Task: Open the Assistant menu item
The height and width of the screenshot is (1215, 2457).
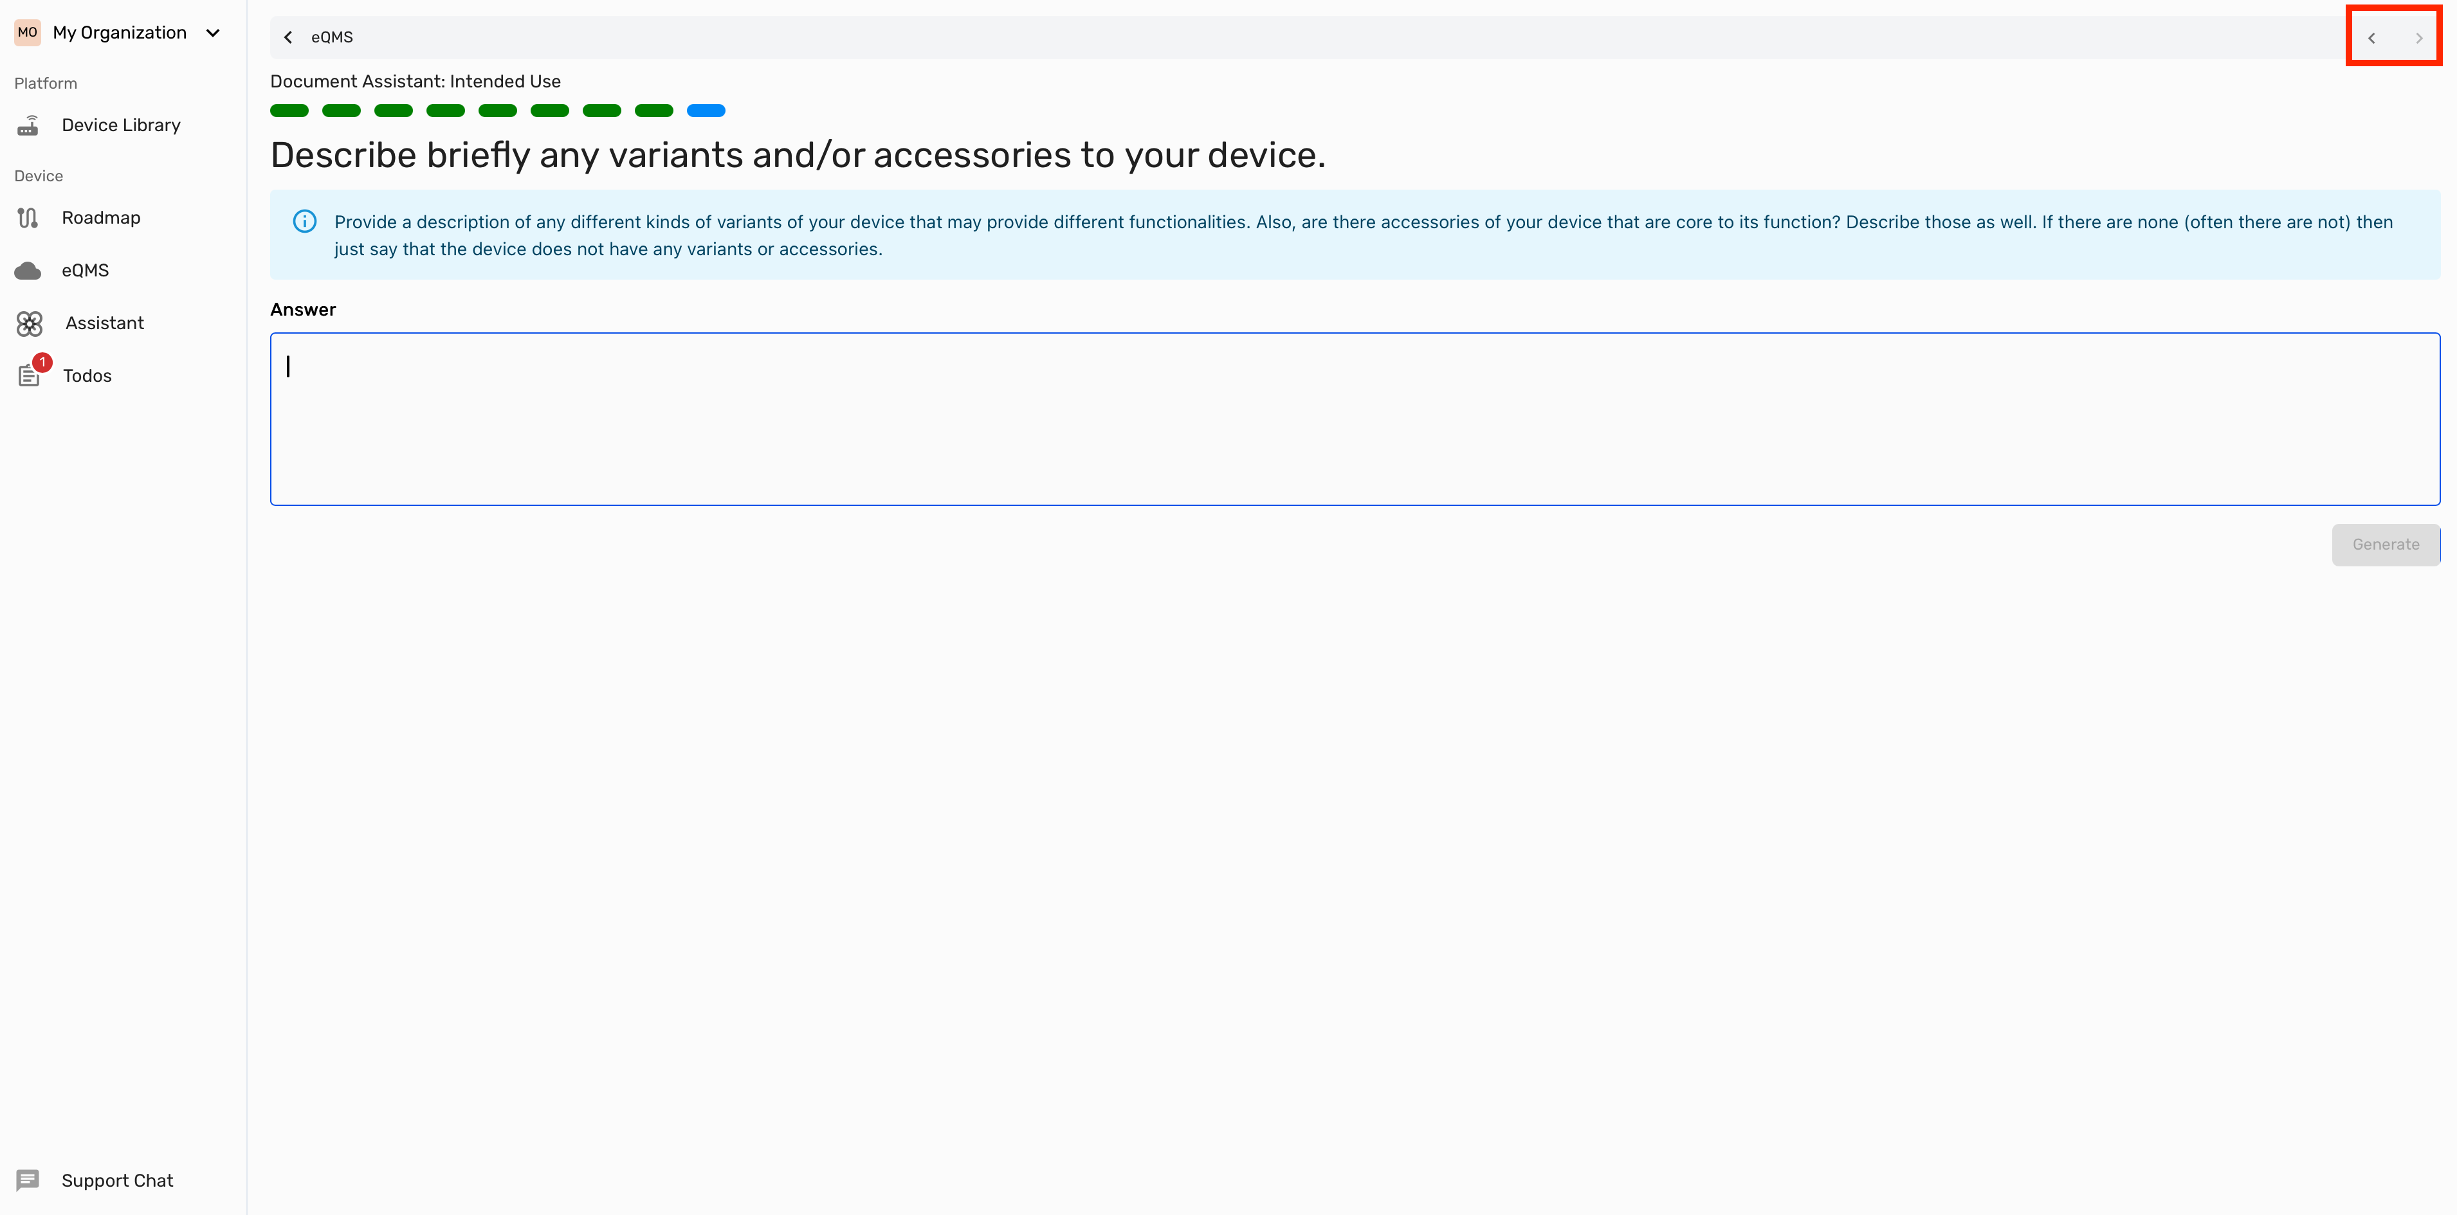Action: tap(105, 324)
